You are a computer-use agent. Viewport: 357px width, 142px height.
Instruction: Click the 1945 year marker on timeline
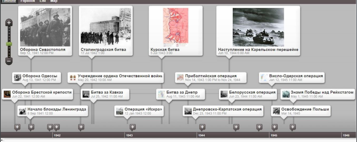pyautogui.click(x=274, y=135)
